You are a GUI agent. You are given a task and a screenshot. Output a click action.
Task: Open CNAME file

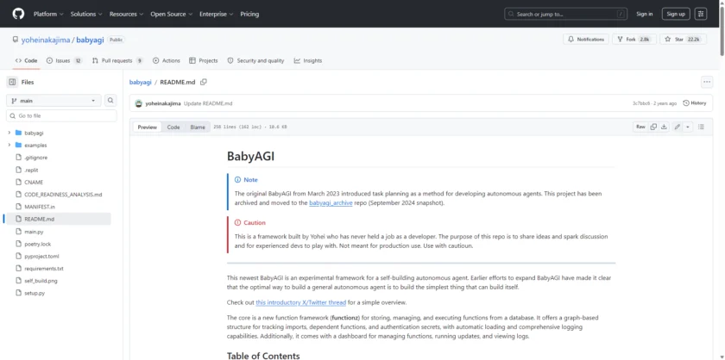tap(34, 183)
